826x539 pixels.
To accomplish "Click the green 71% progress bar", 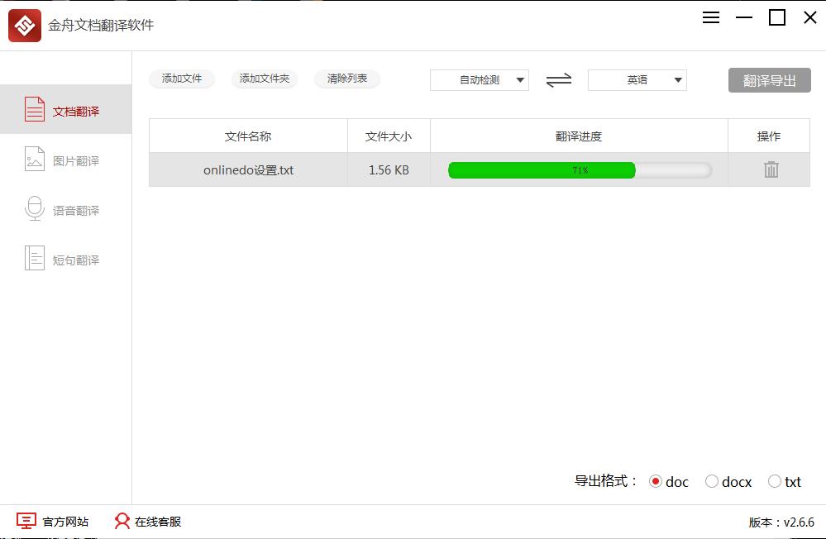I will point(542,169).
